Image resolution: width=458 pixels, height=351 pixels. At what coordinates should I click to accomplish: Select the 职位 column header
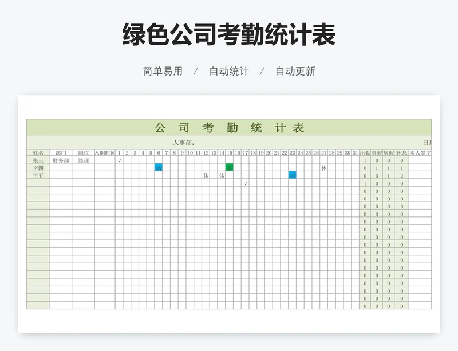tap(83, 153)
